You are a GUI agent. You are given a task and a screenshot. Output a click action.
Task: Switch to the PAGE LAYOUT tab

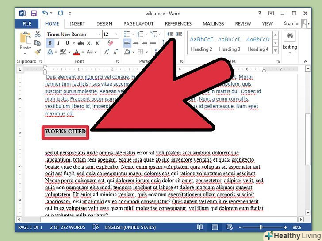(138, 24)
